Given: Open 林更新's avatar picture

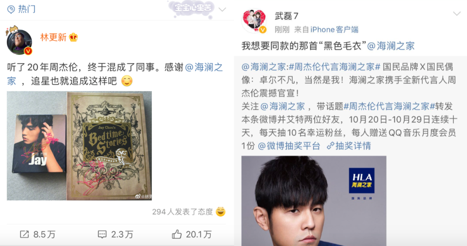Looking at the screenshot, I should [x=19, y=42].
